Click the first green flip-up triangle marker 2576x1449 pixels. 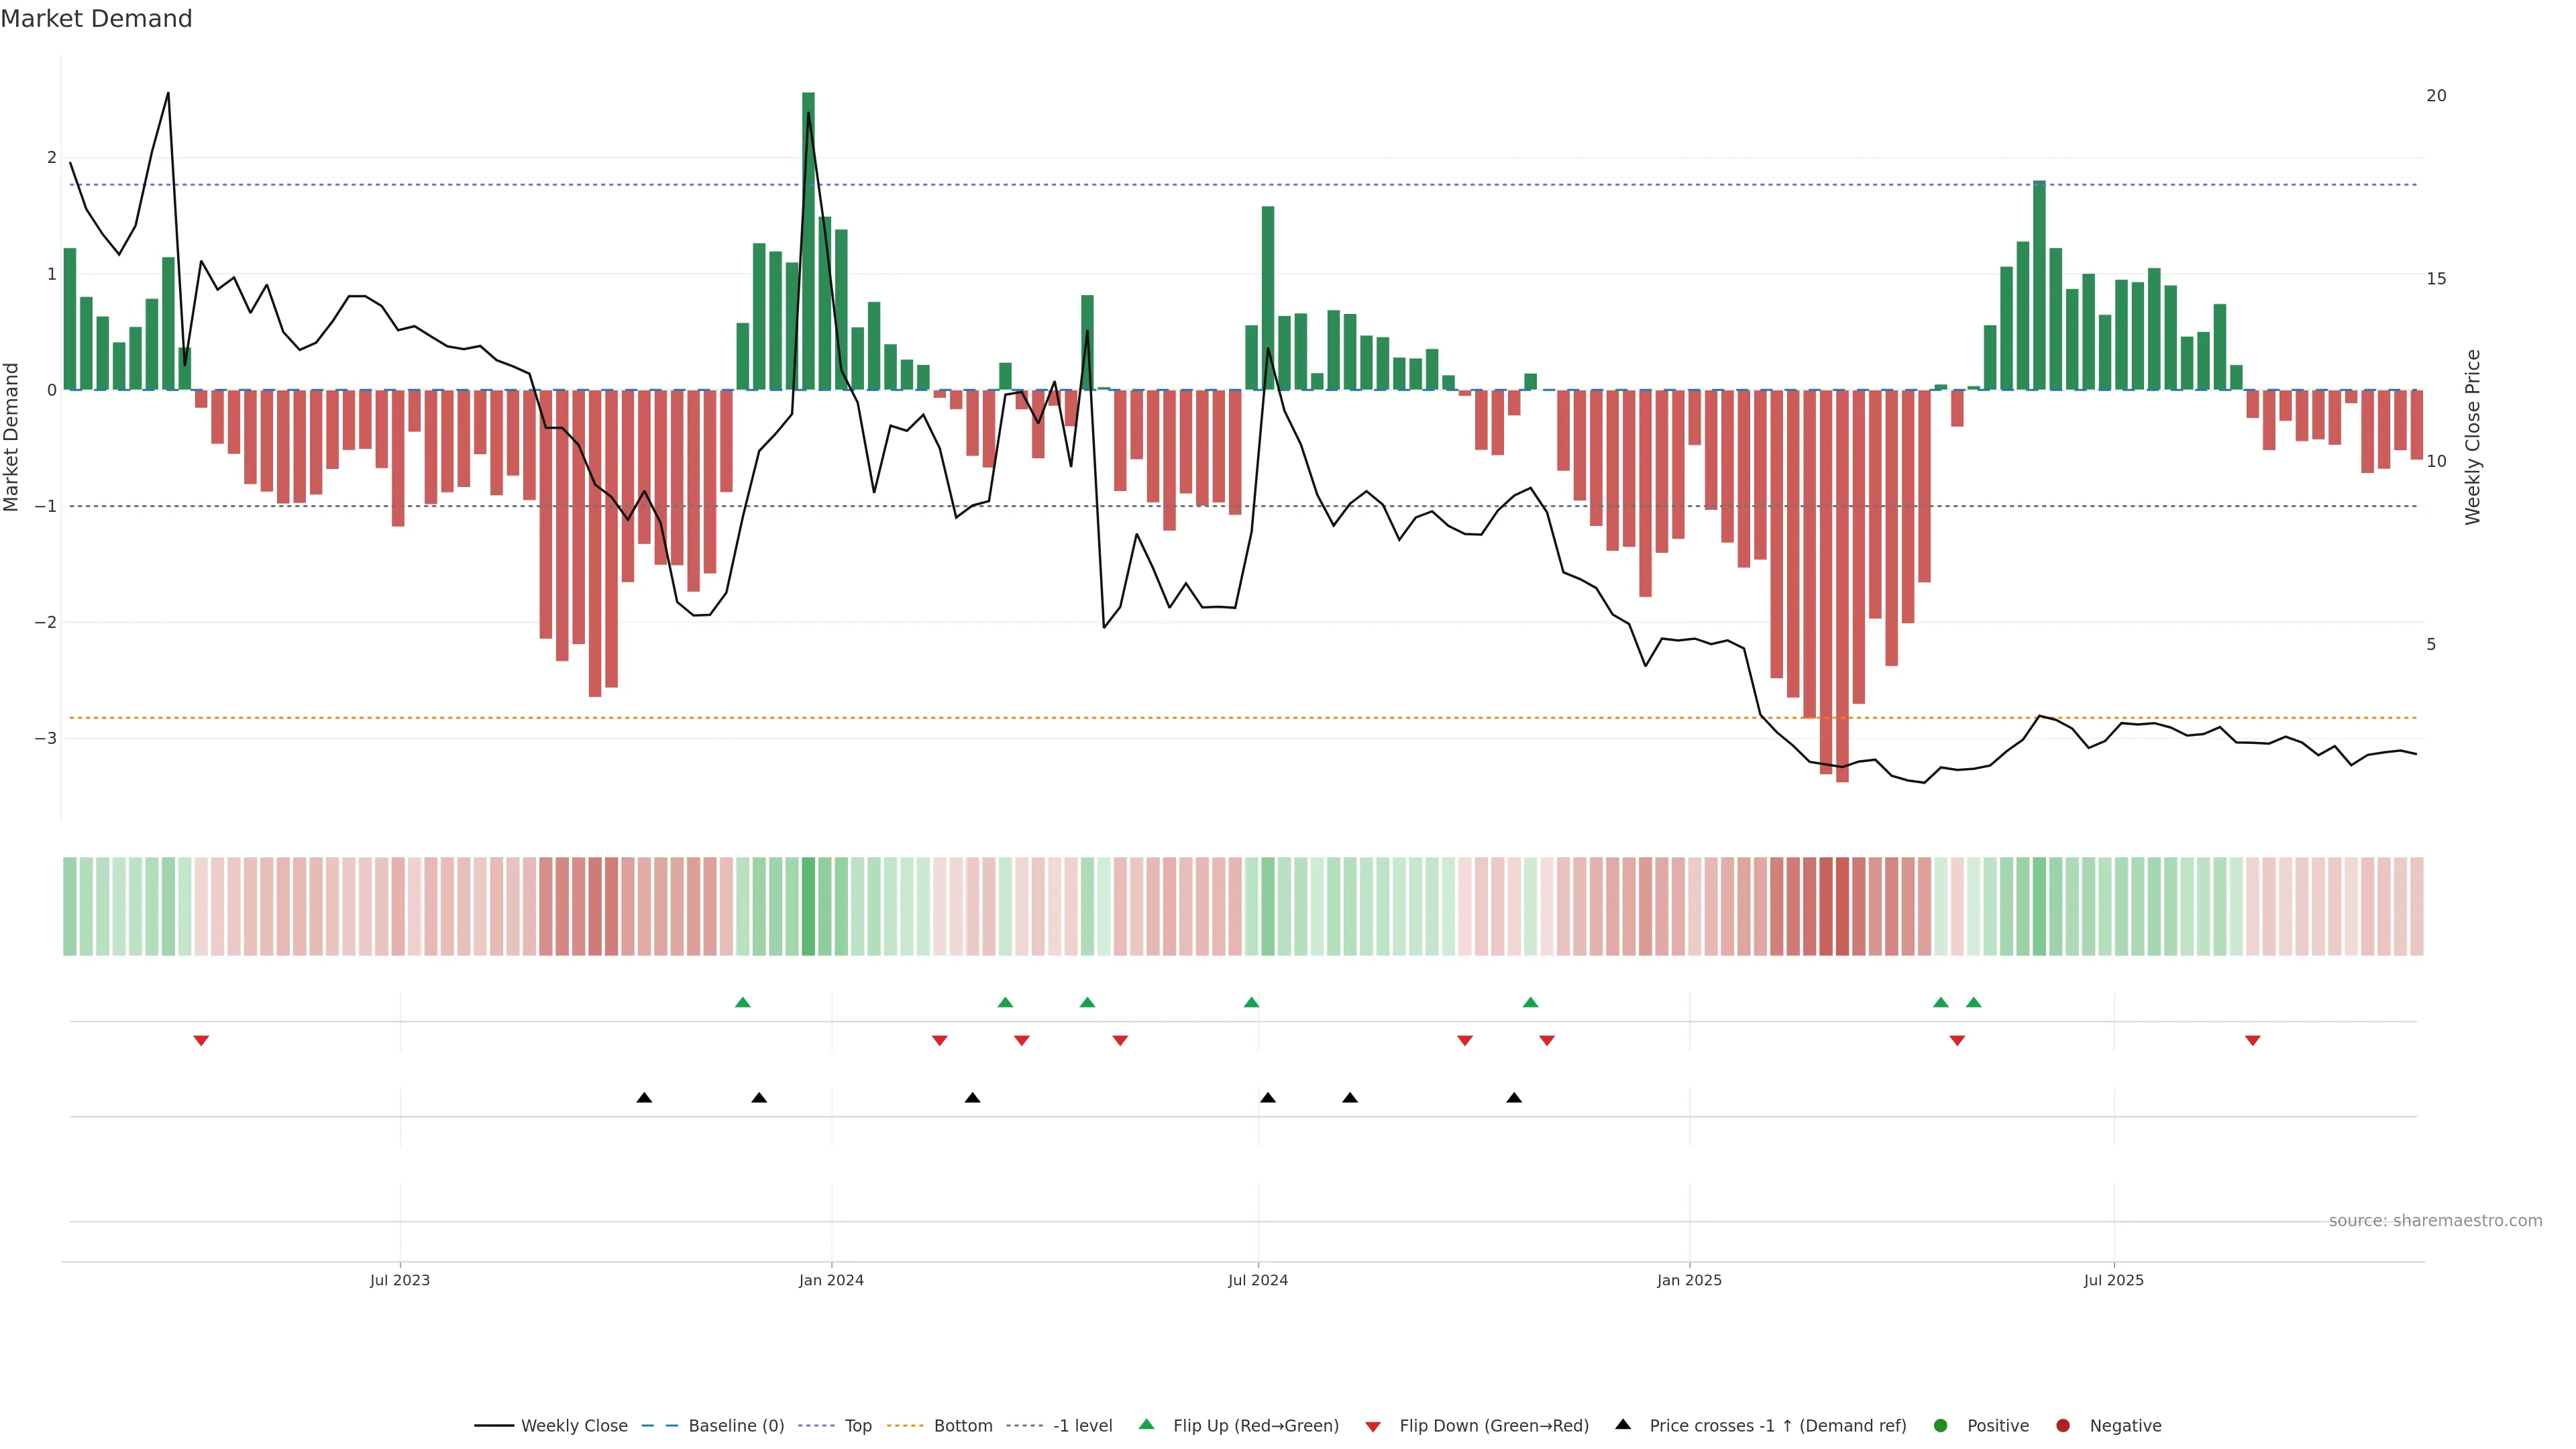pos(742,1002)
